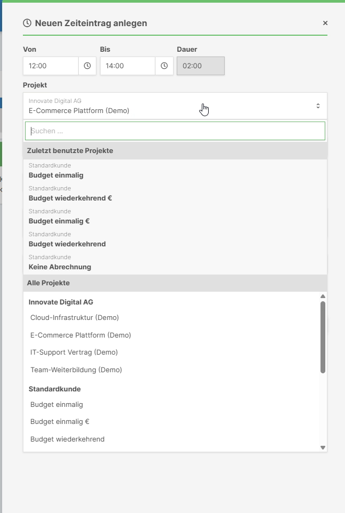Click the Von time field showing 12:00
The image size is (345, 513).
pyautogui.click(x=51, y=66)
